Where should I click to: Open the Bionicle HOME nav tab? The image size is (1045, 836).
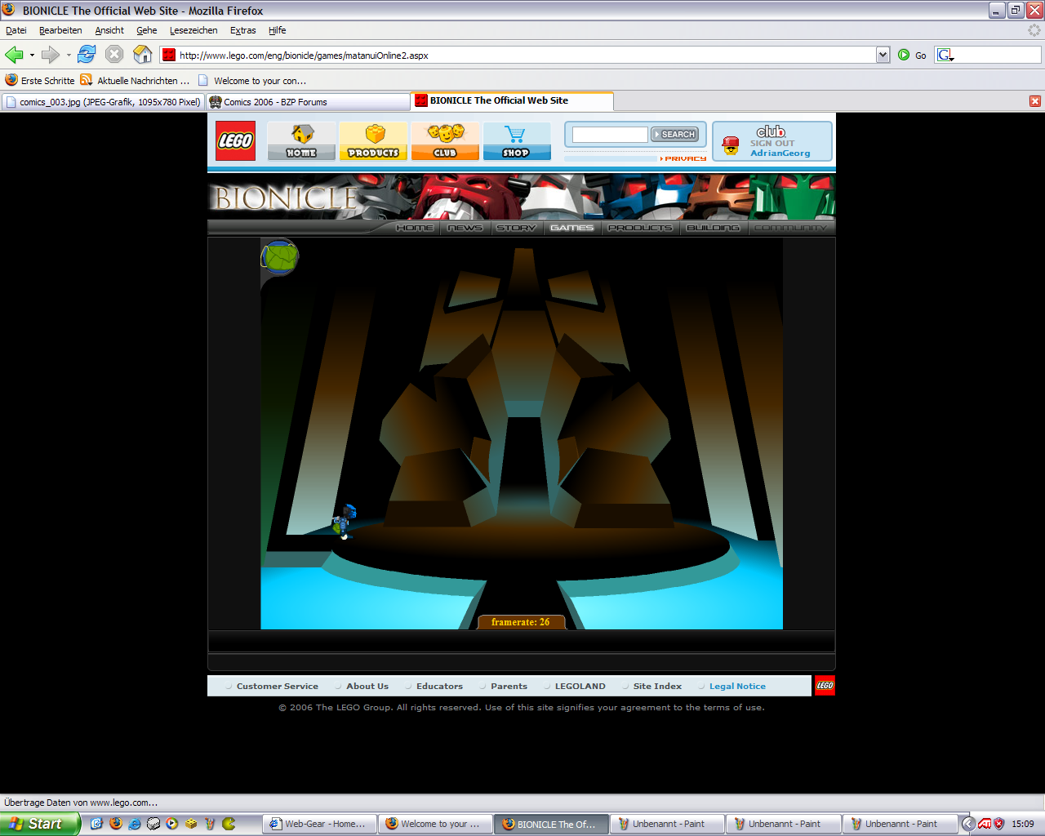[415, 228]
